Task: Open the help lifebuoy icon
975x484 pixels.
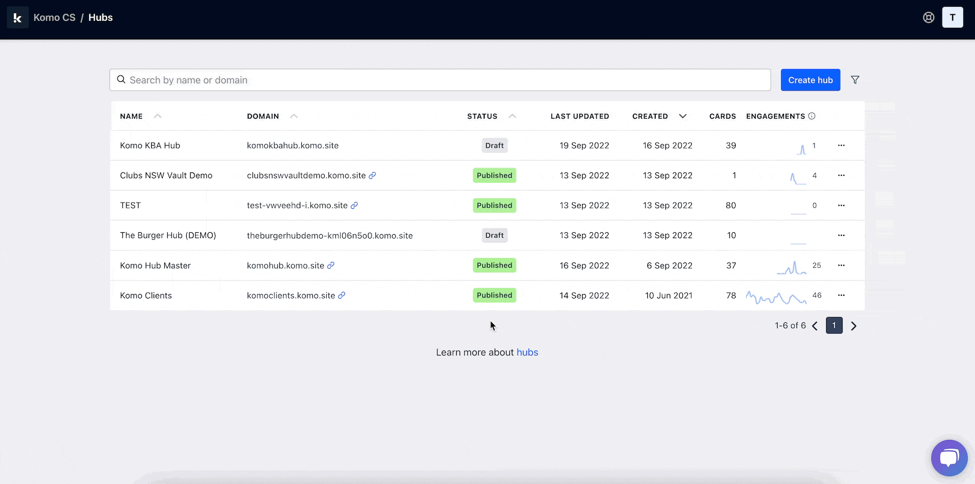Action: click(x=929, y=18)
